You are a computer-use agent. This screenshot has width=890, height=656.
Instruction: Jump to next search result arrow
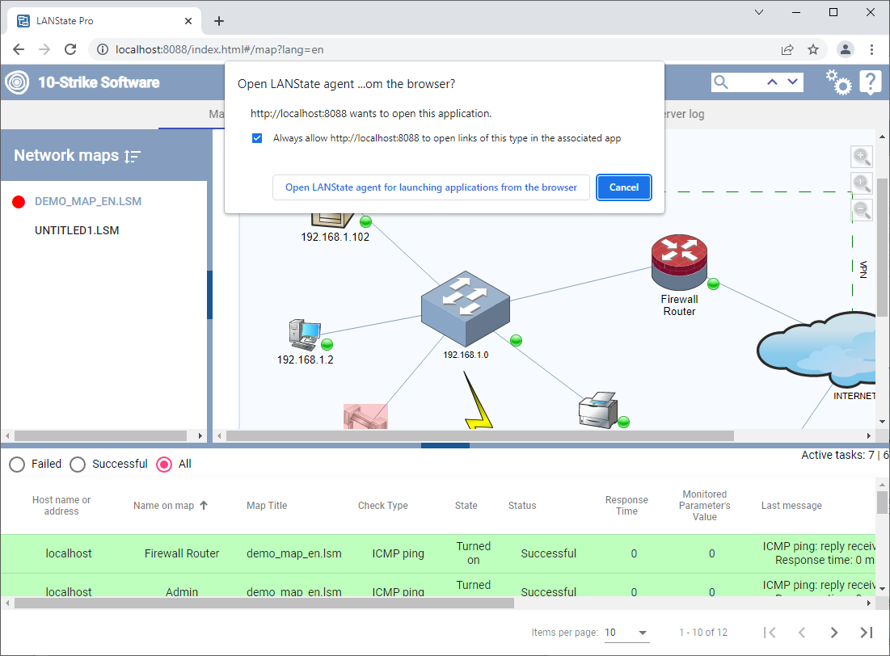793,82
